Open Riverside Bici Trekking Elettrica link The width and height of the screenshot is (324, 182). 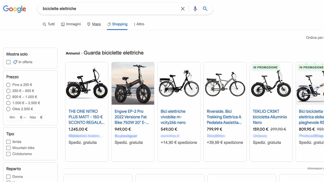pos(224,117)
